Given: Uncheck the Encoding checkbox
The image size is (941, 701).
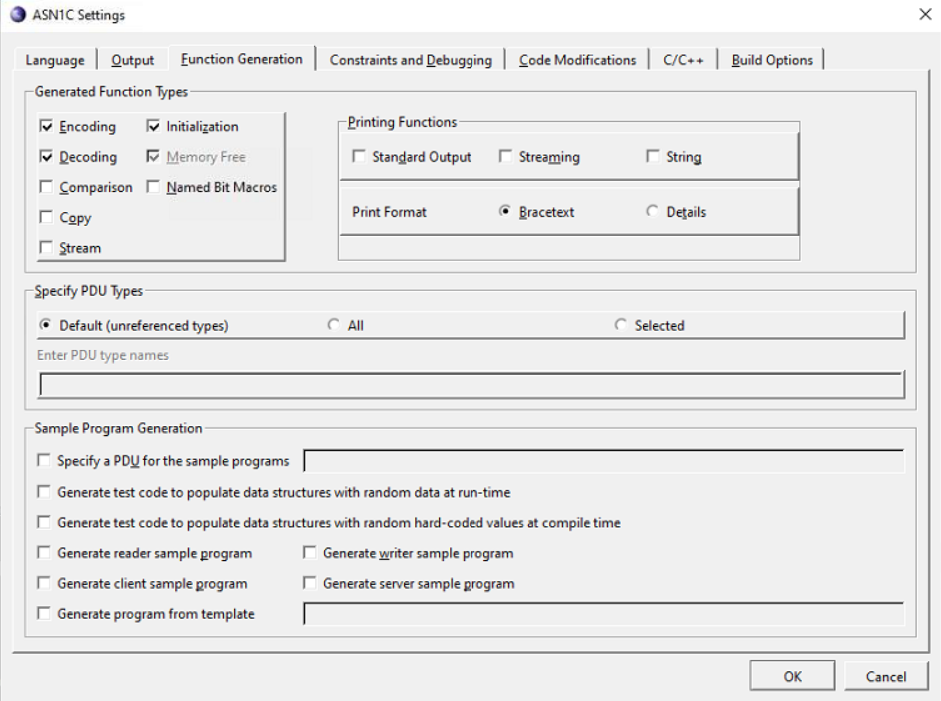Looking at the screenshot, I should coord(46,126).
